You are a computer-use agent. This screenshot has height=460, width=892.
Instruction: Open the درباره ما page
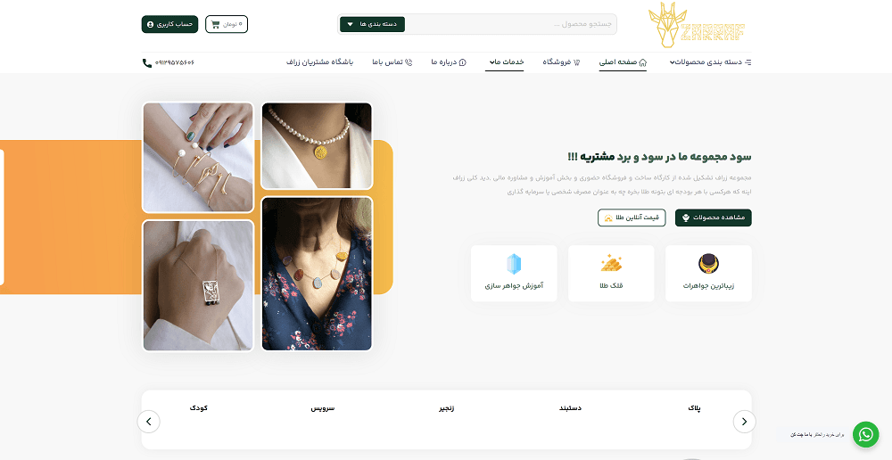(449, 62)
